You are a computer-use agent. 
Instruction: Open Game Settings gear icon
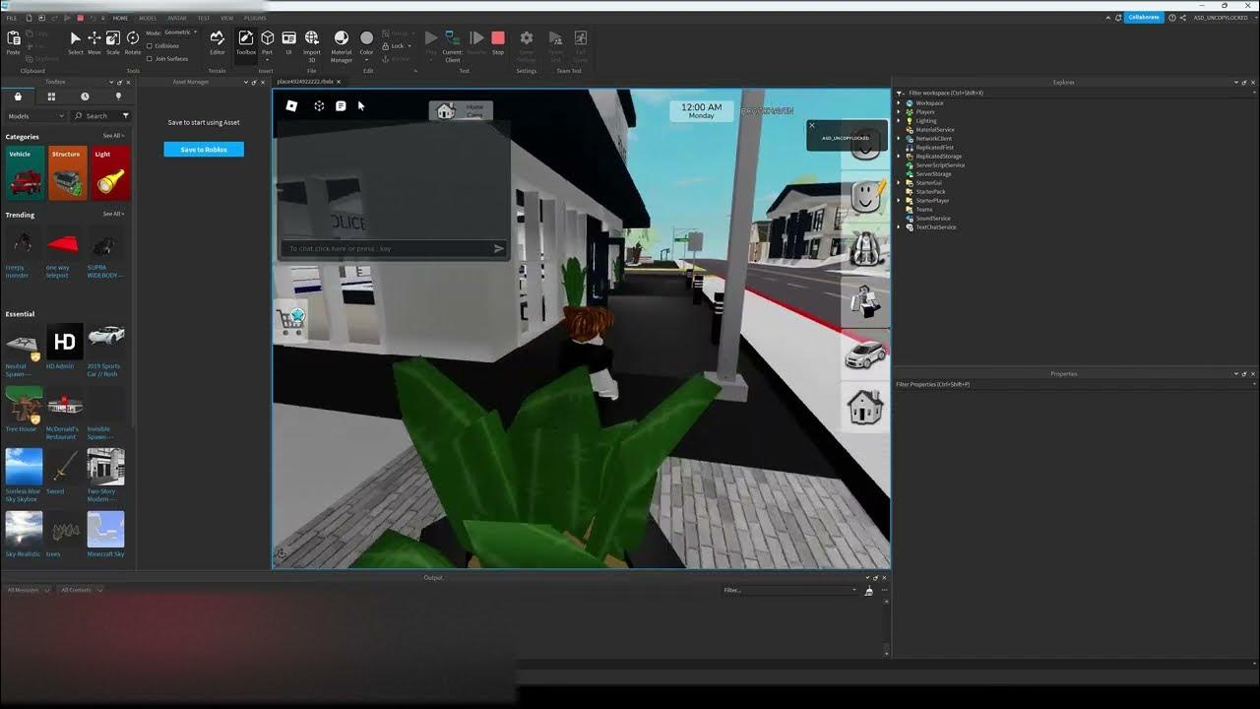pyautogui.click(x=527, y=43)
